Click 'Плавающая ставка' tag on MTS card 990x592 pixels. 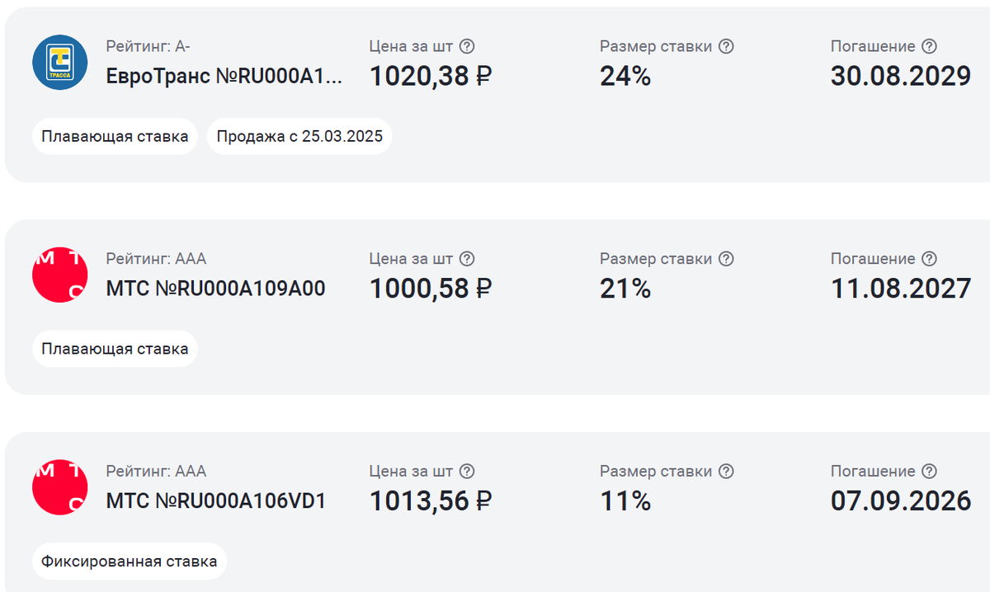115,349
